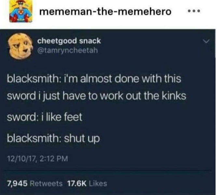The width and height of the screenshot is (217, 195).
Task: Click the 2:12 PM time text
Action: 54,159
